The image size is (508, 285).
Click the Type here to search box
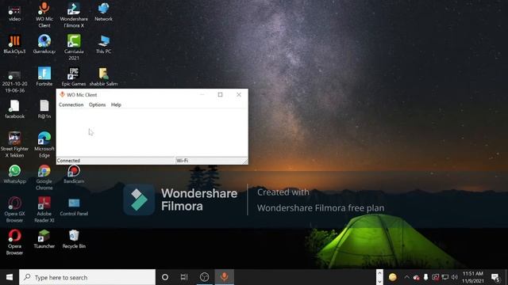coord(87,277)
